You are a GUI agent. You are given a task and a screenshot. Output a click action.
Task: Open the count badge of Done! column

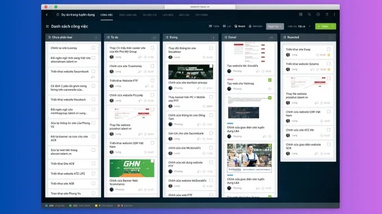point(271,38)
